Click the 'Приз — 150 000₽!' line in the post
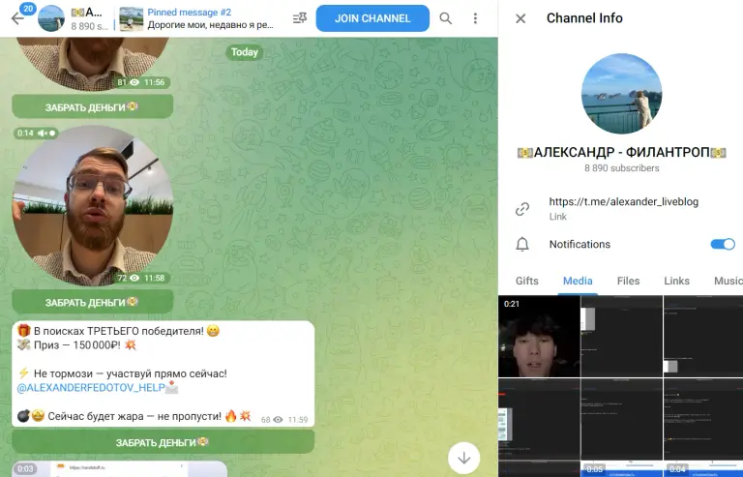The image size is (743, 477). click(x=76, y=344)
